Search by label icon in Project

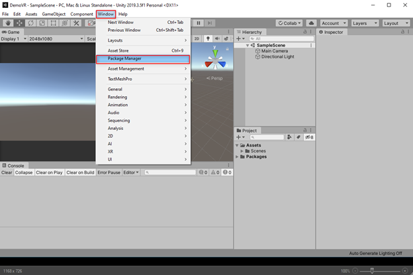tap(298, 137)
